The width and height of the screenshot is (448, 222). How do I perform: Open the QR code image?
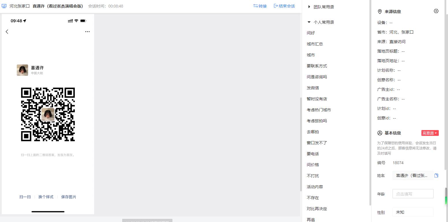click(48, 114)
